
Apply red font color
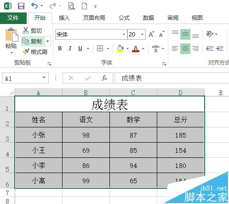tap(136, 48)
